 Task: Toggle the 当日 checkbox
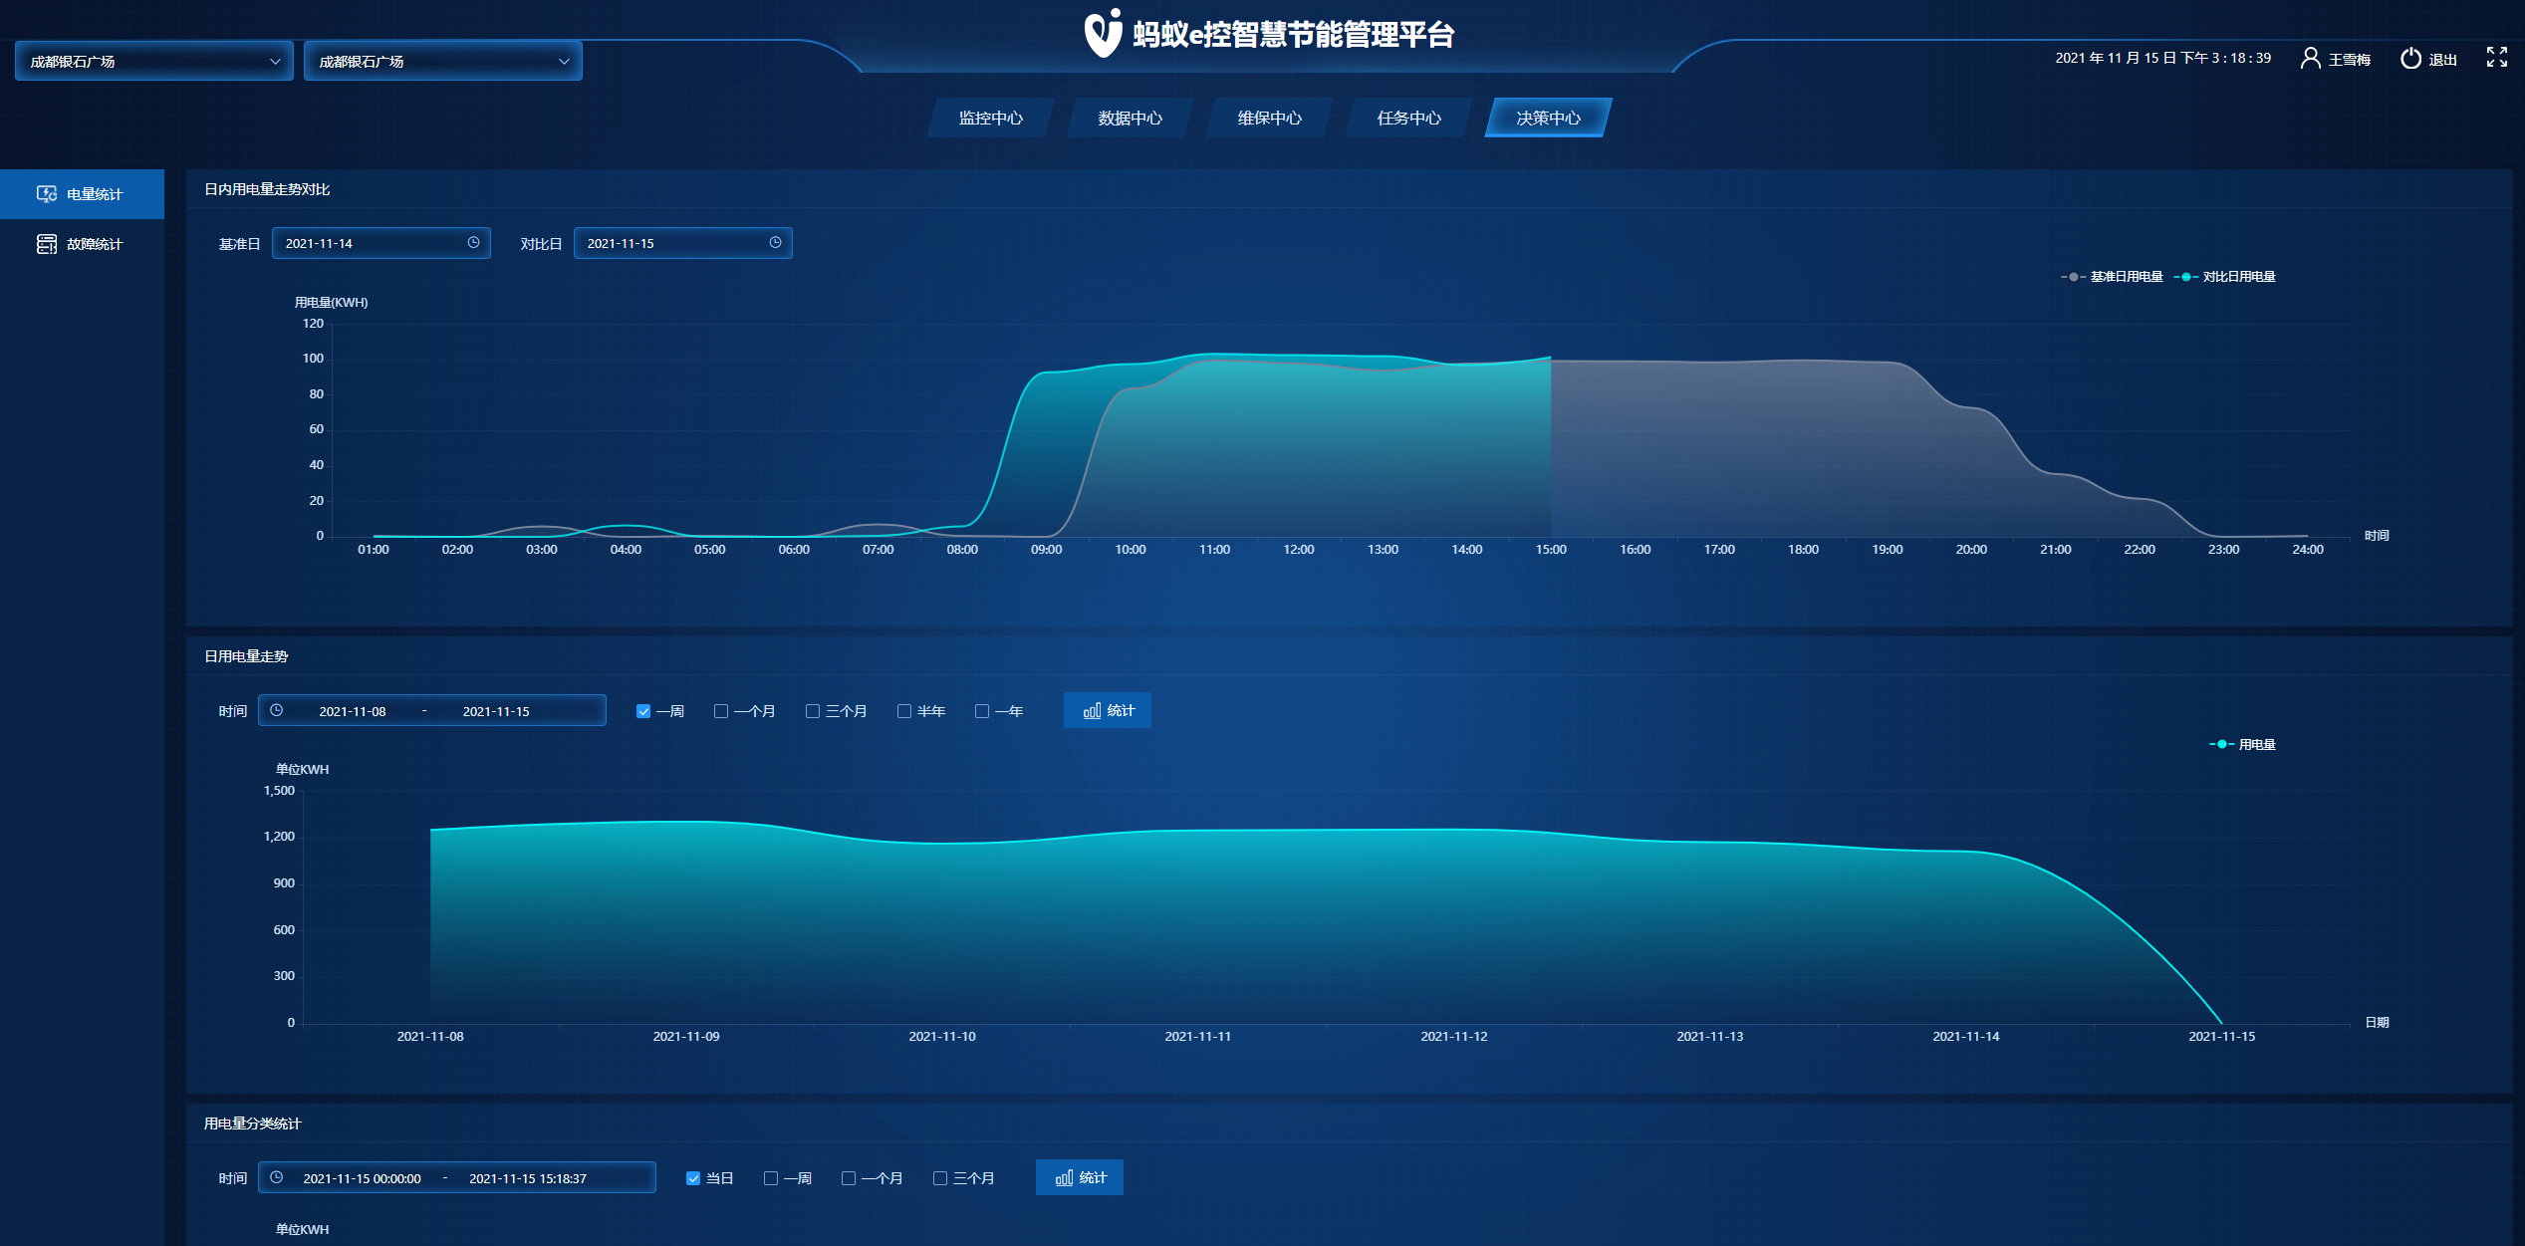[693, 1178]
